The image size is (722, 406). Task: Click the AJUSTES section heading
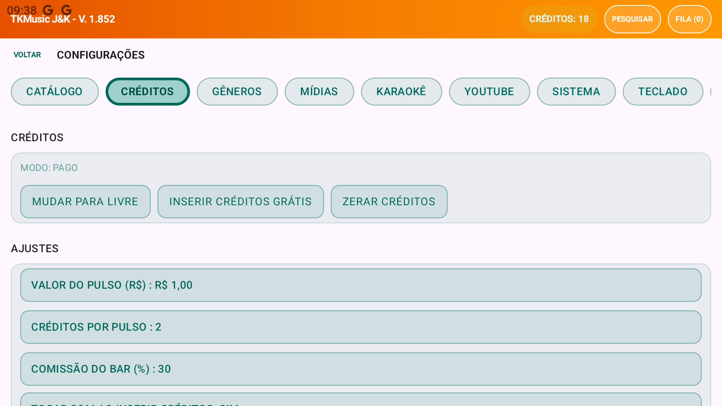[35, 249]
